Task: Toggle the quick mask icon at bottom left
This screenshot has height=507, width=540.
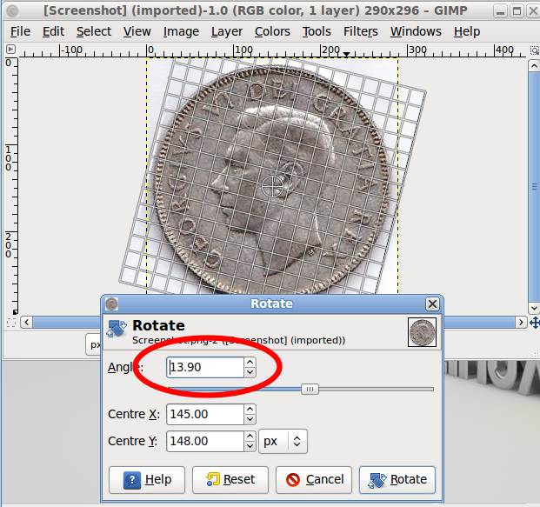Action: click(x=11, y=323)
